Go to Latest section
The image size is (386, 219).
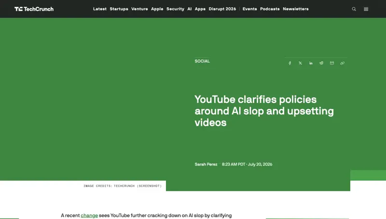click(100, 9)
